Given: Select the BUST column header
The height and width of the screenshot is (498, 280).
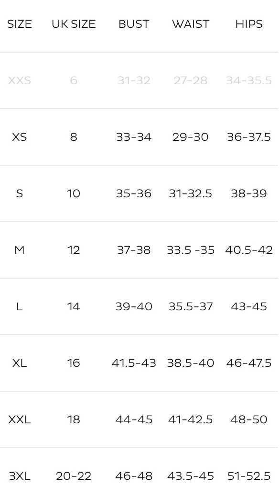Looking at the screenshot, I should click(134, 24).
